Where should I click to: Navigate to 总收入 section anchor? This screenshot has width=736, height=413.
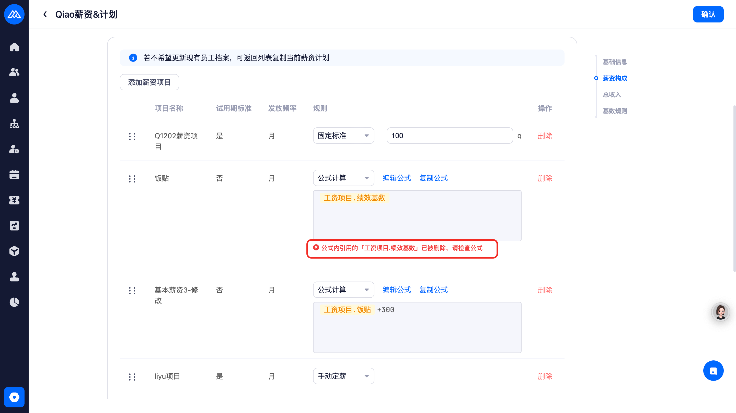[612, 94]
